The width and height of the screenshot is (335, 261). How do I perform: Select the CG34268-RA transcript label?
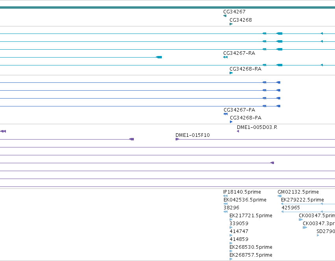[245, 69]
